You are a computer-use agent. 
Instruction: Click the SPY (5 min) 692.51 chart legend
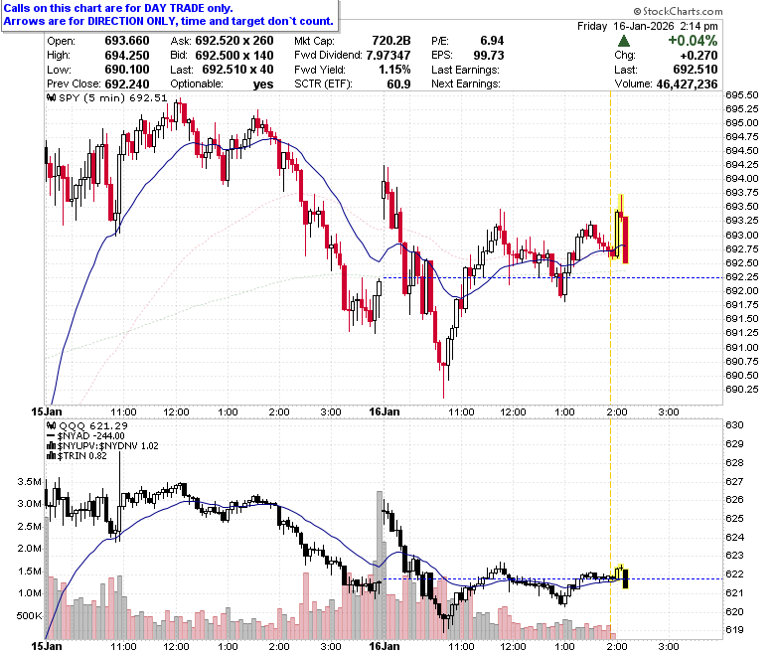113,97
